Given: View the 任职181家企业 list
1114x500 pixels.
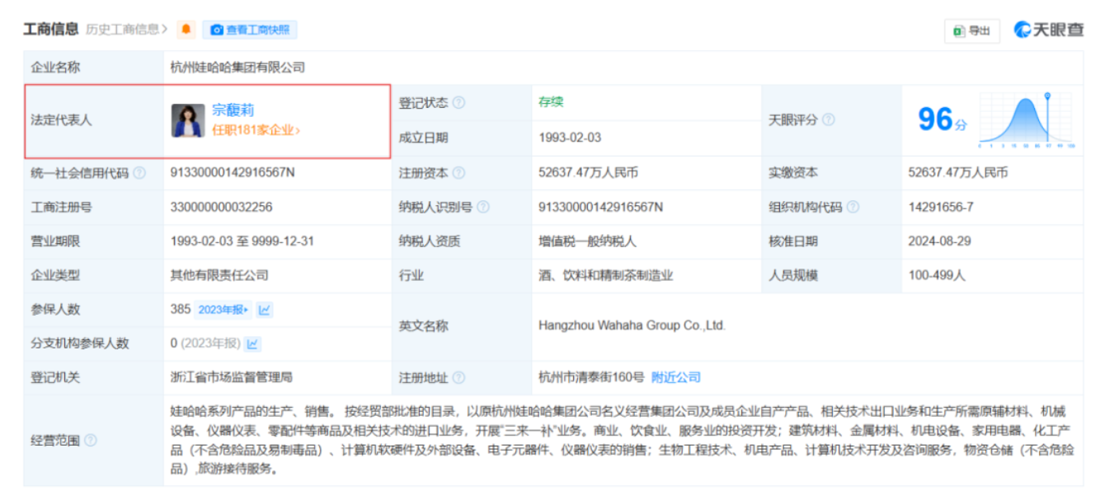Looking at the screenshot, I should click(256, 130).
